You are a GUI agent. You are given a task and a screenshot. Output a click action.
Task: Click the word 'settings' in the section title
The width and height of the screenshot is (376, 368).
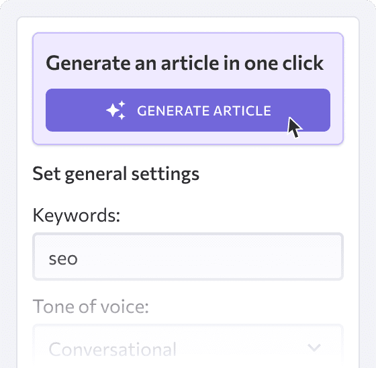[x=165, y=174]
